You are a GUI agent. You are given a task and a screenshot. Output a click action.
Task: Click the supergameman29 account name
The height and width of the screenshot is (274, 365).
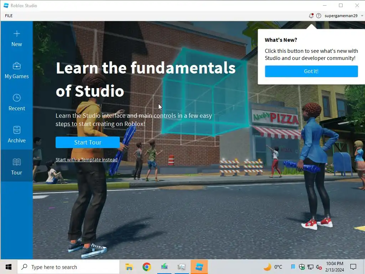point(341,16)
